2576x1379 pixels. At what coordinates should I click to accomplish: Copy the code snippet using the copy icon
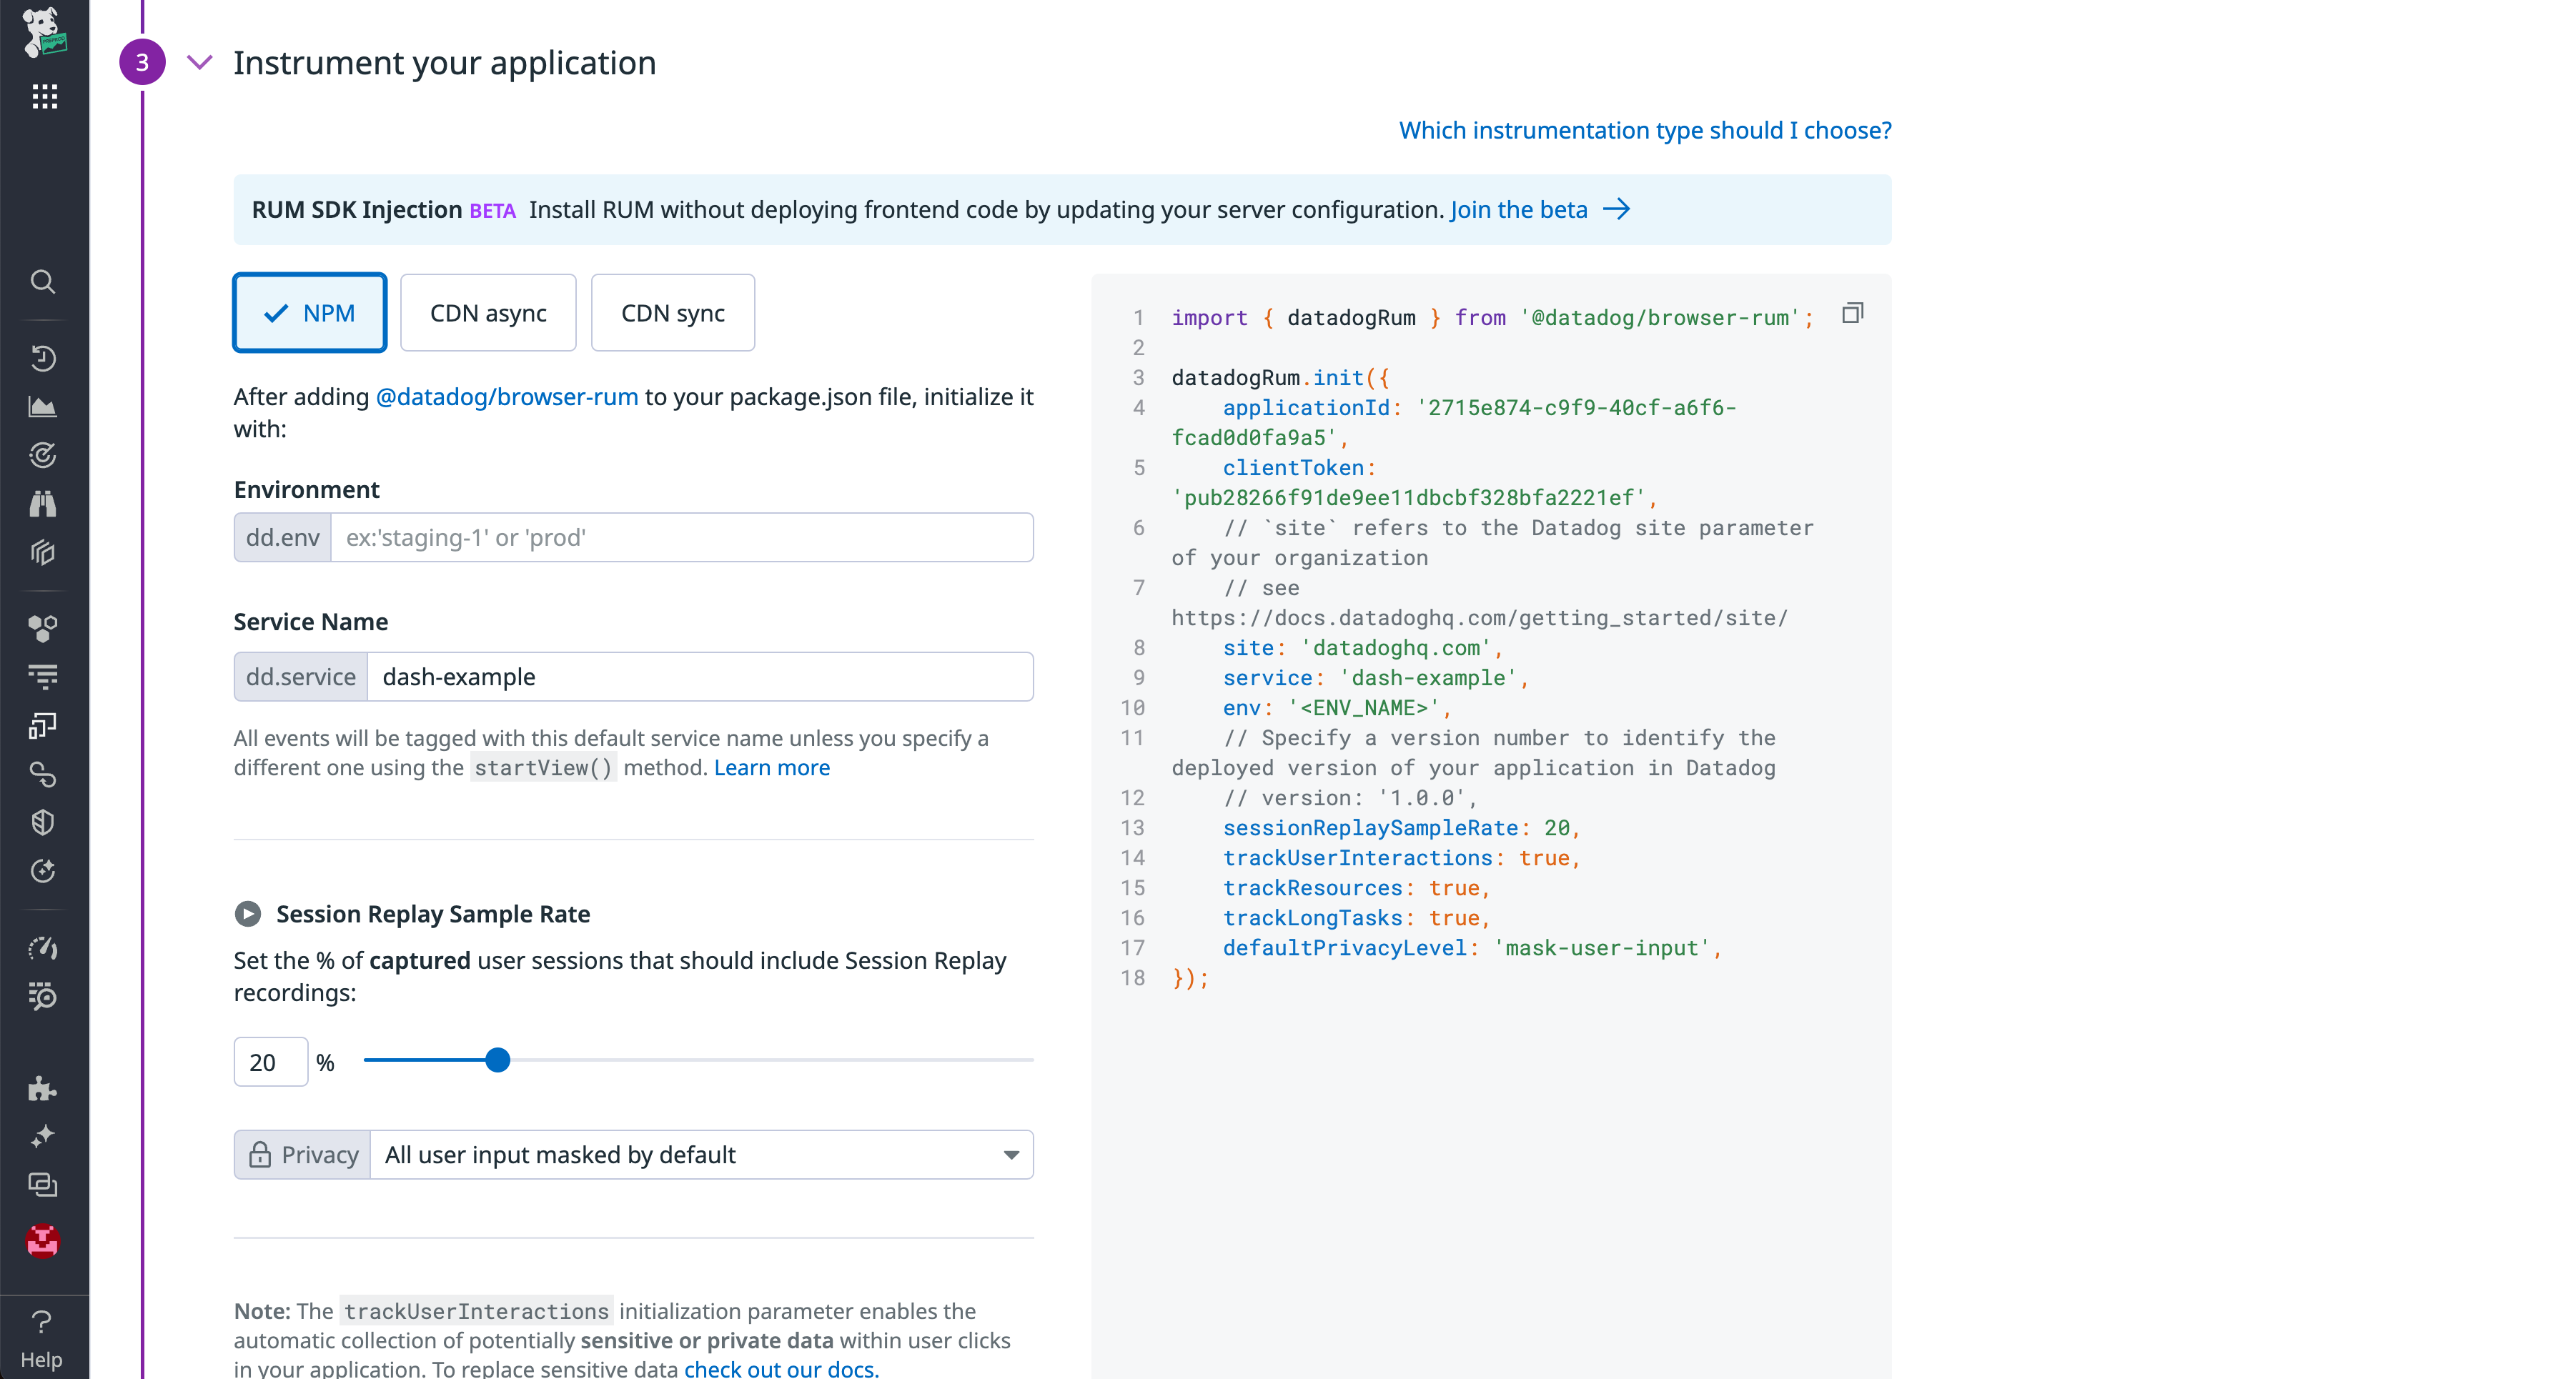tap(1853, 312)
